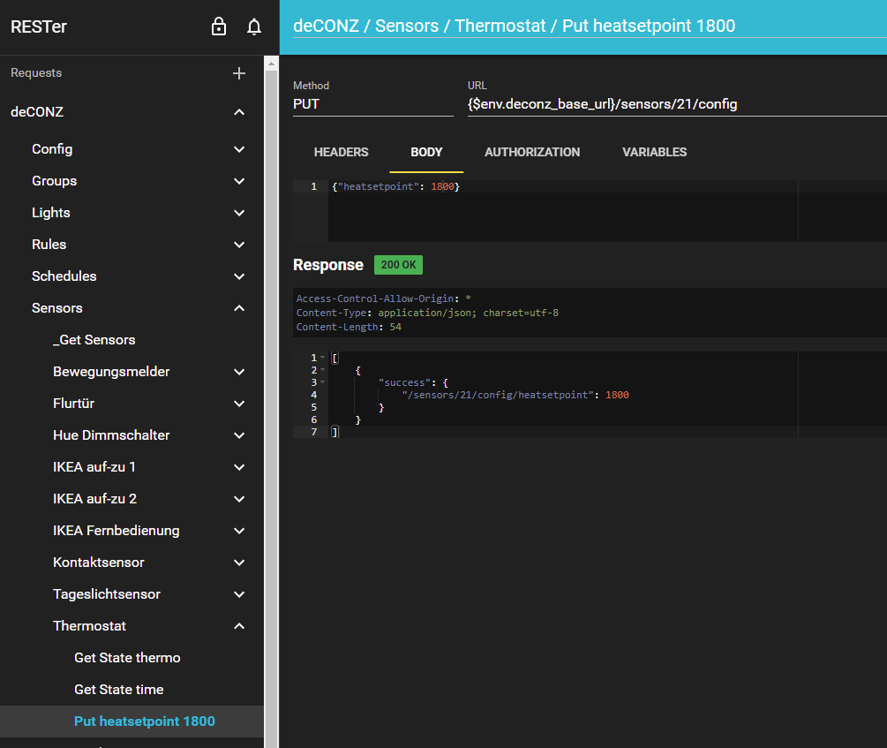Screen dimensions: 887x748
Task: Expand the IKEA auf-zu 2 chevron
Action: click(239, 499)
